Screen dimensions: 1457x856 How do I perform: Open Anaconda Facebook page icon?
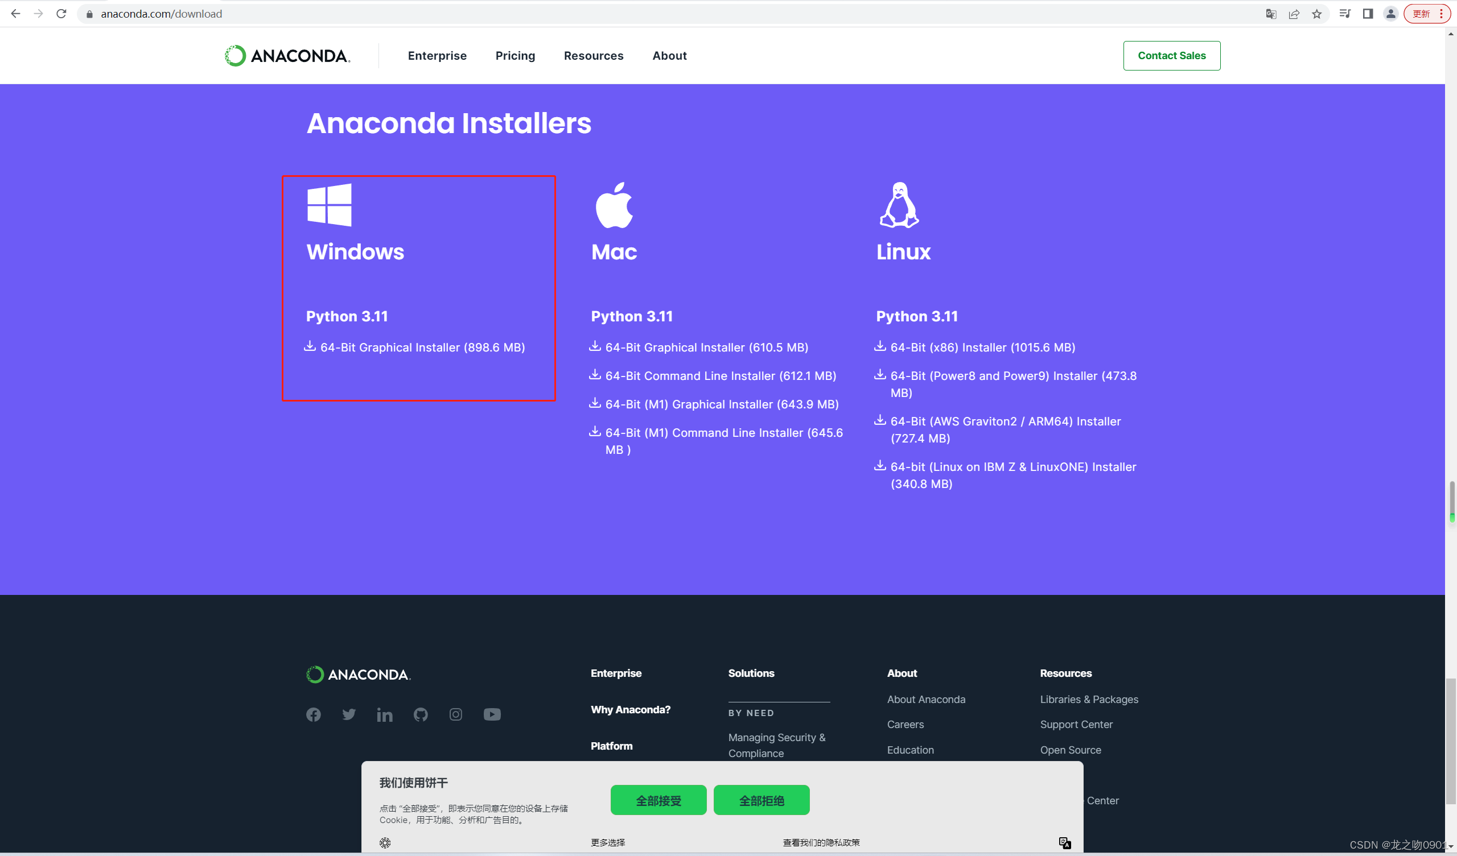pos(314,714)
